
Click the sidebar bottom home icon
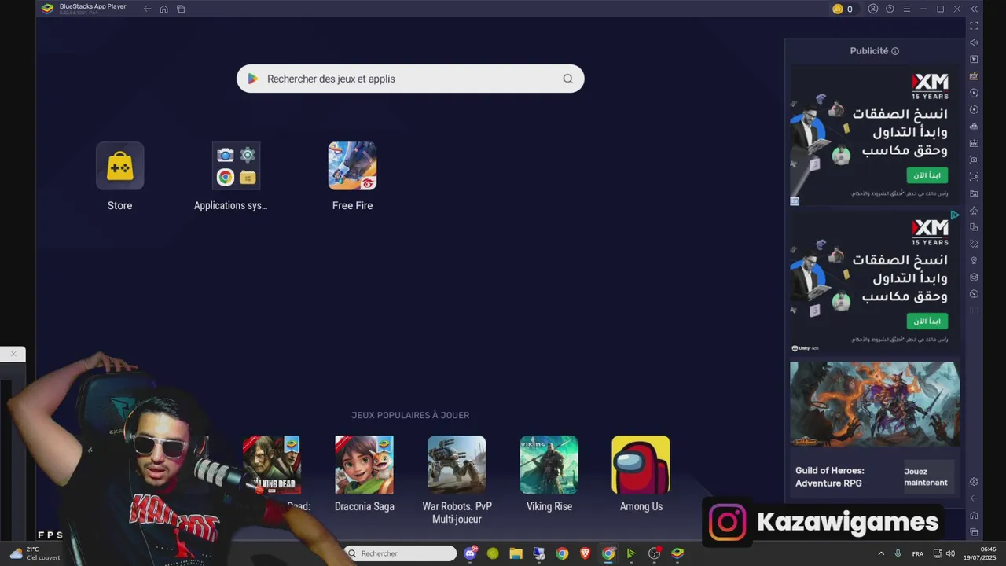(974, 516)
